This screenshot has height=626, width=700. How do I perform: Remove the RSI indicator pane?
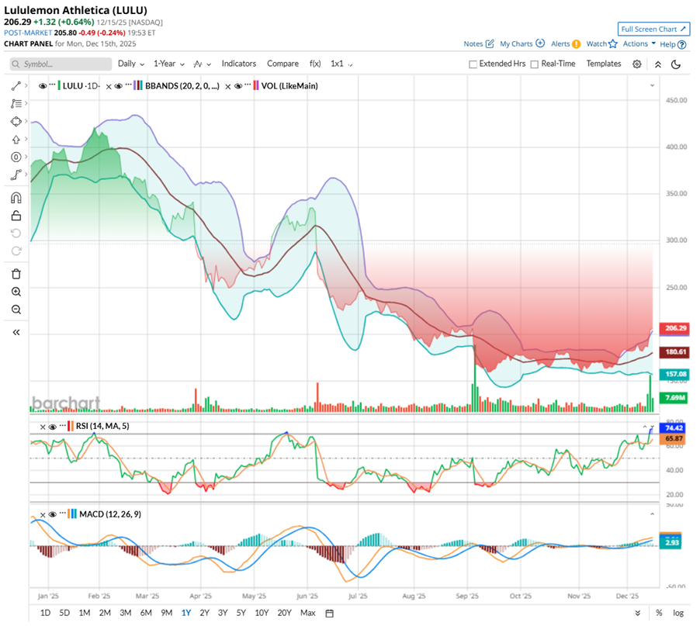(43, 427)
